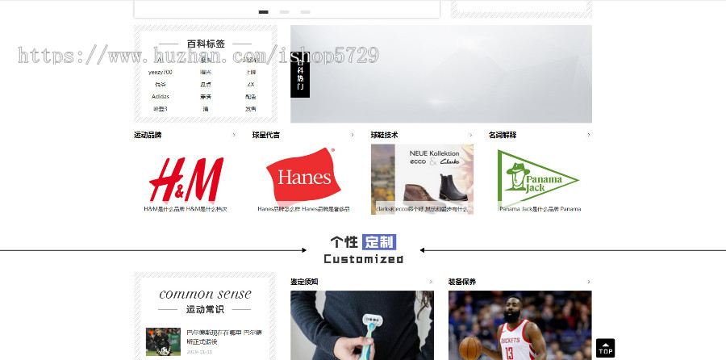Open the yeezy700 tag
The width and height of the screenshot is (726, 360).
point(161,73)
